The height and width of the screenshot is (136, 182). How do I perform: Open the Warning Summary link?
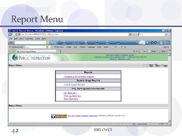[x=72, y=96]
